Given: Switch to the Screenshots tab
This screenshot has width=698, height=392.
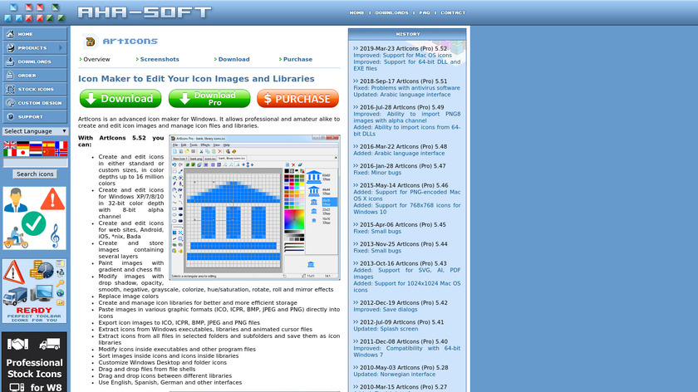Looking at the screenshot, I should (x=160, y=59).
